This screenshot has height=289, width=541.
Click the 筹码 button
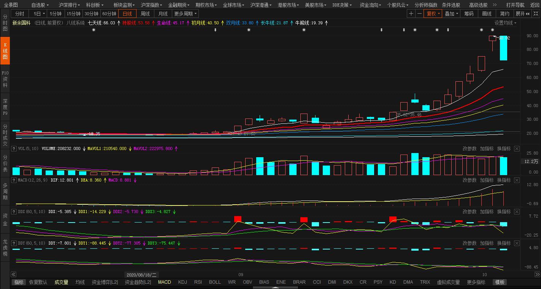tap(469, 14)
